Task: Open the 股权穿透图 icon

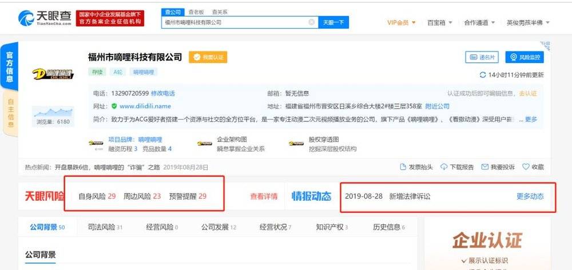Action: pos(296,144)
